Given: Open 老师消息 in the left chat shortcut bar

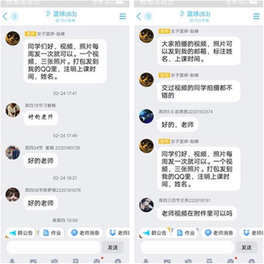Looking at the screenshot, I should click(85, 233).
